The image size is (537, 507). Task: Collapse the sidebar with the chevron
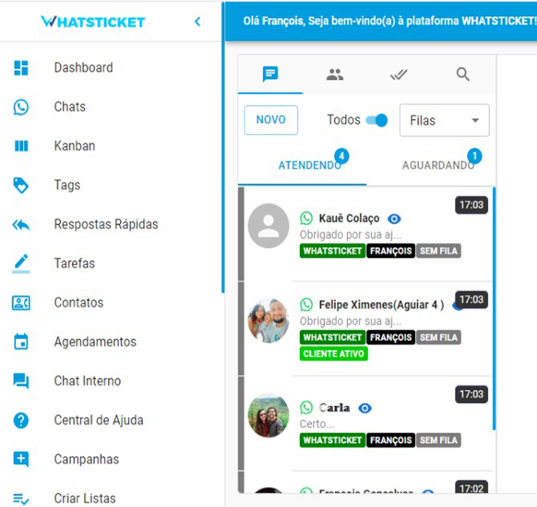pyautogui.click(x=197, y=22)
